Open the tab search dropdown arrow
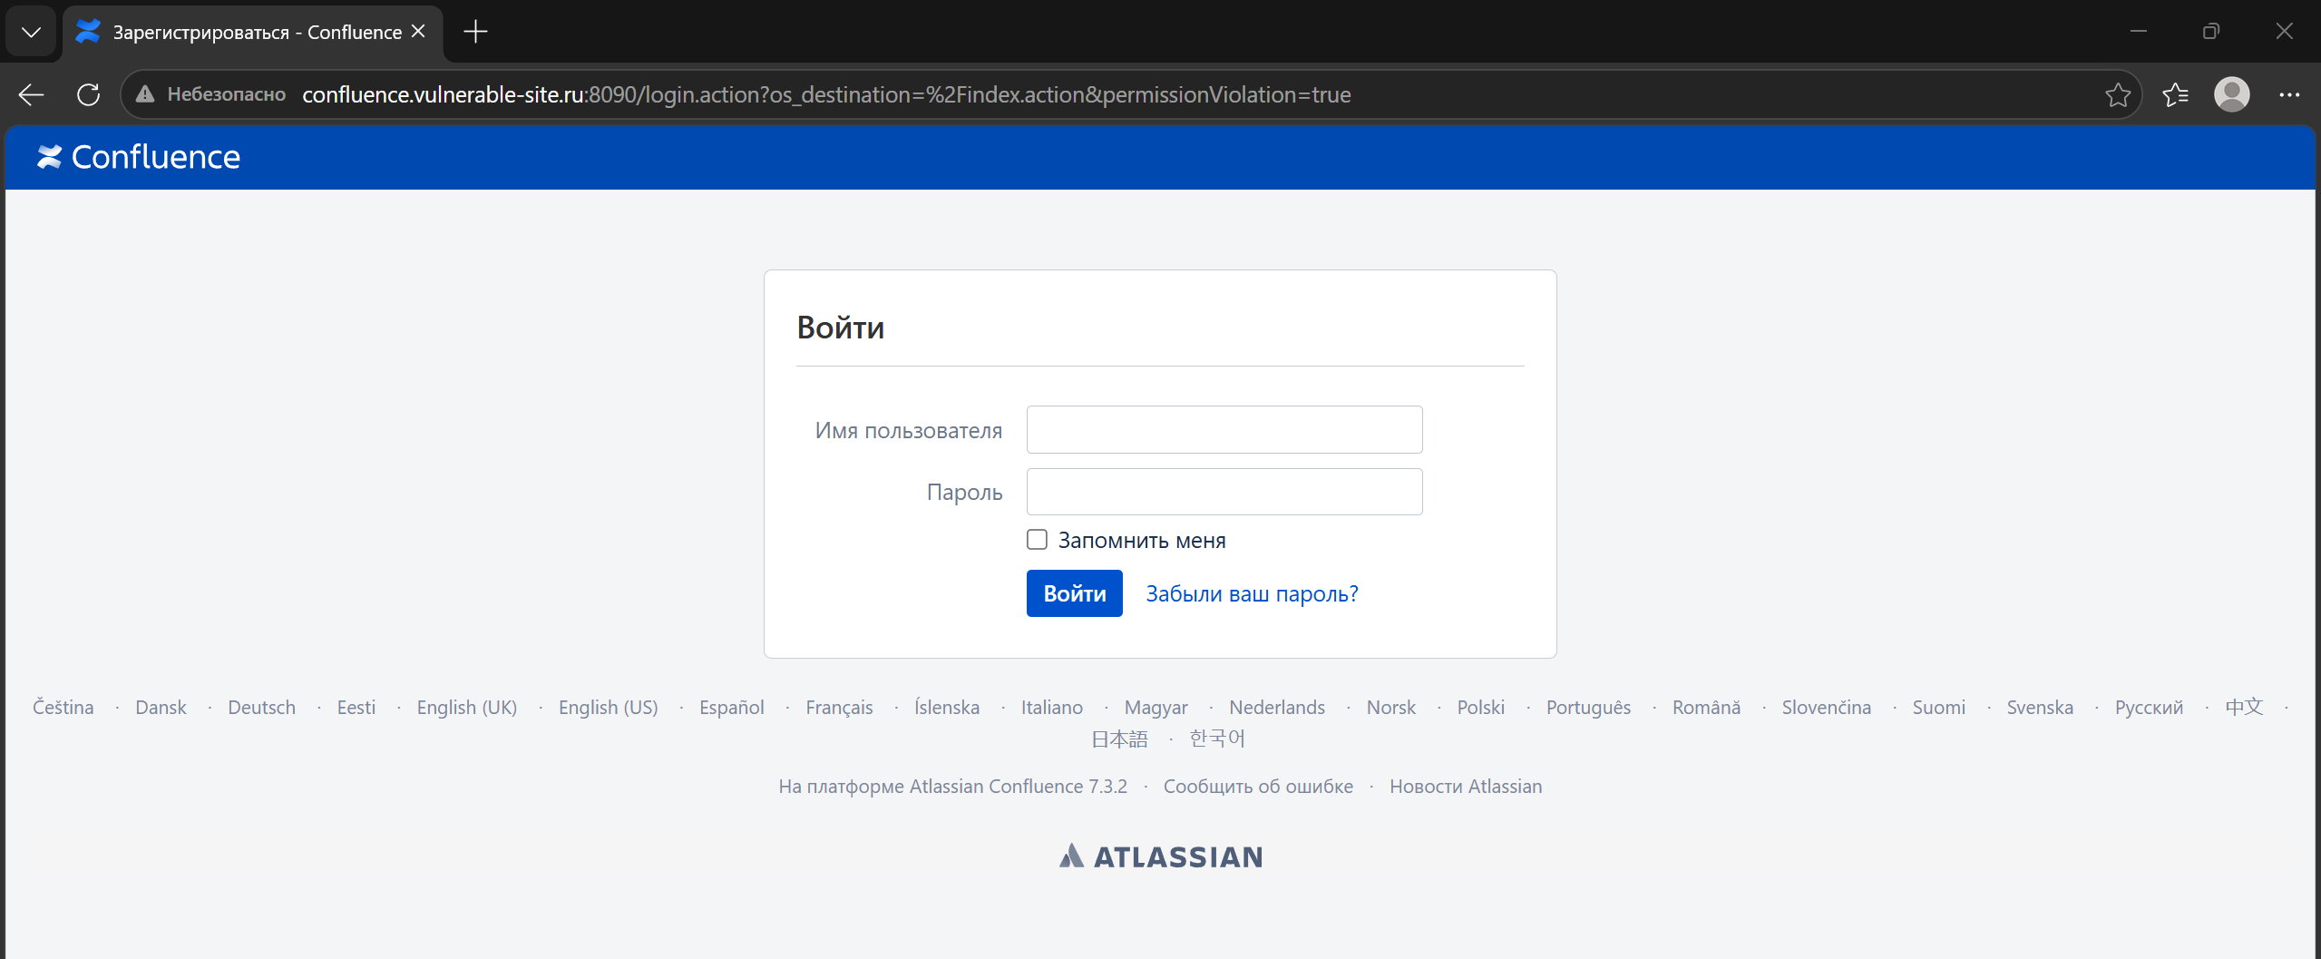 [31, 32]
